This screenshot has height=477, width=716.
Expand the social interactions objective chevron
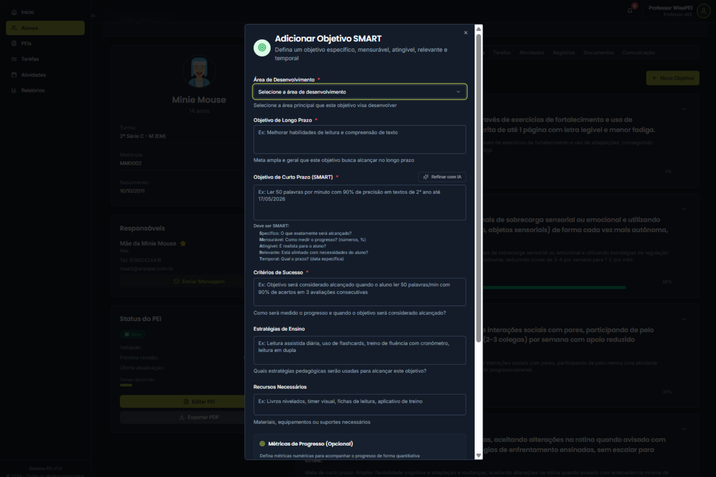(x=684, y=319)
